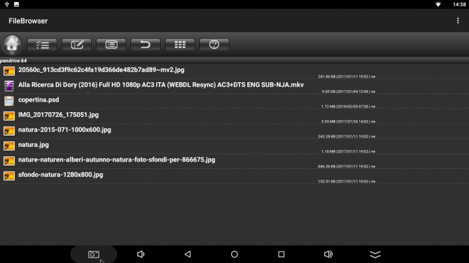Open the help question mark button
The image size is (469, 263).
coord(214,45)
